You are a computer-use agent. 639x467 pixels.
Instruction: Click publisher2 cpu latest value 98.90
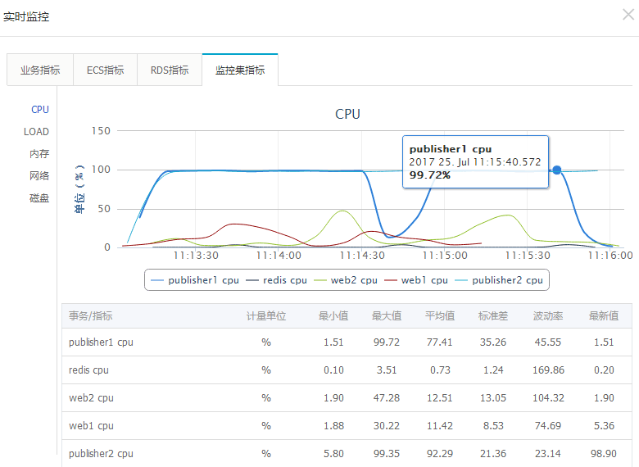tap(604, 454)
